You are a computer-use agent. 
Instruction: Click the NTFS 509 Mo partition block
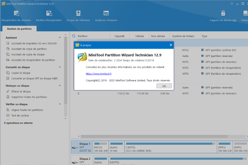click(241, 147)
